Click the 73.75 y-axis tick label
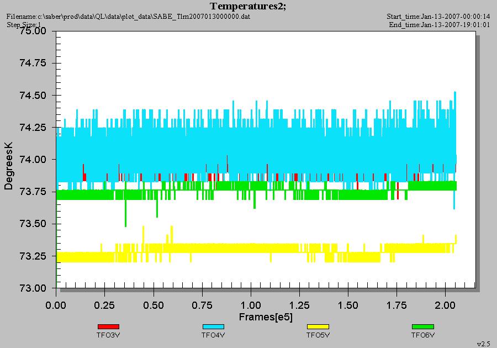The width and height of the screenshot is (497, 348). tap(33, 192)
